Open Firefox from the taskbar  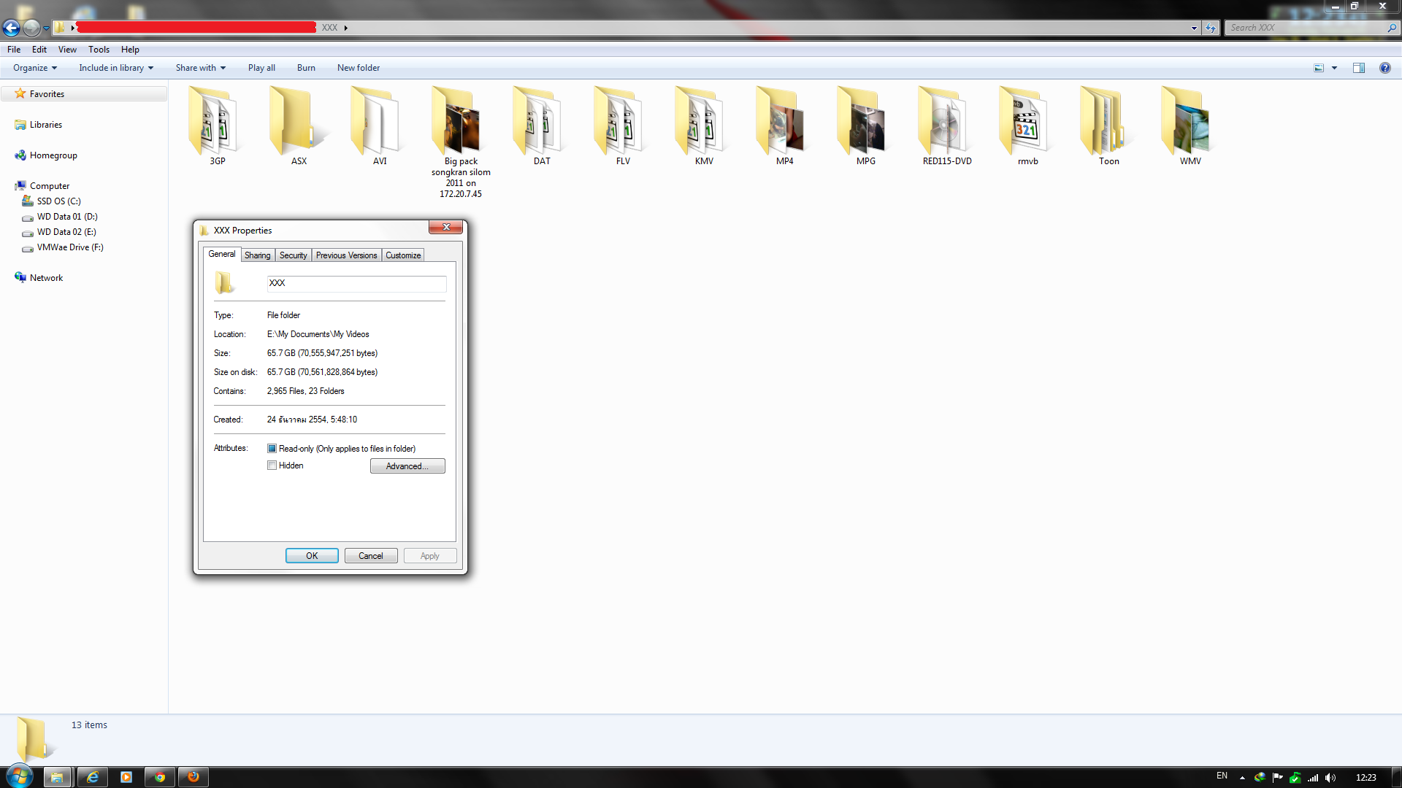(194, 777)
